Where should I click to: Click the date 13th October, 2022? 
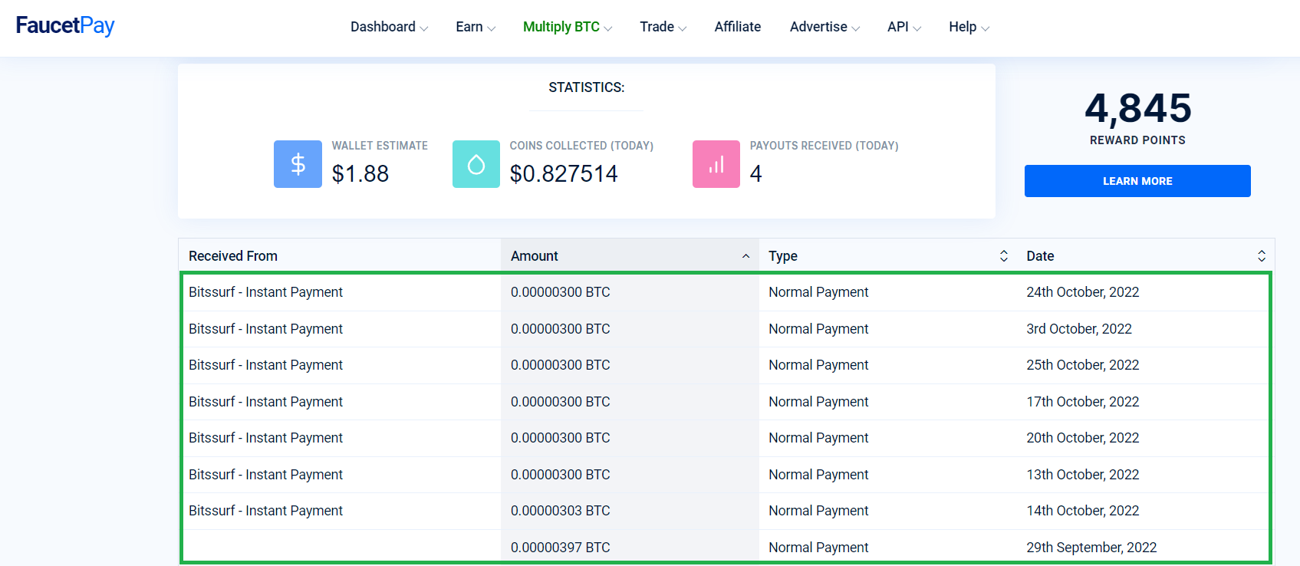point(1083,475)
